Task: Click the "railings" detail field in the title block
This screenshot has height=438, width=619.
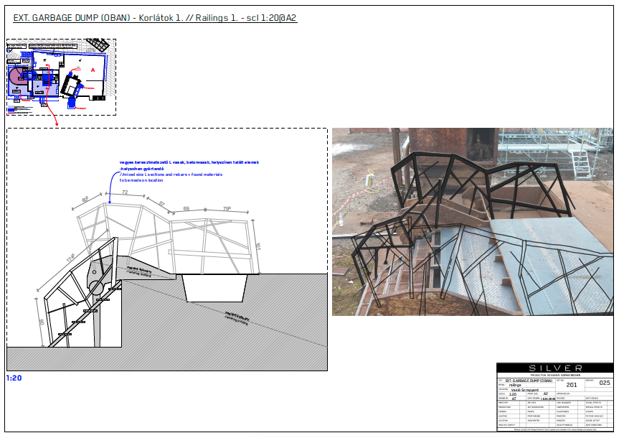Action: point(514,385)
